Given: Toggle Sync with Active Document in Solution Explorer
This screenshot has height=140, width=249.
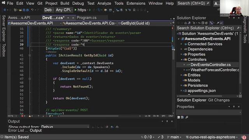Looking at the screenshot, I should pyautogui.click(x=199, y=23).
